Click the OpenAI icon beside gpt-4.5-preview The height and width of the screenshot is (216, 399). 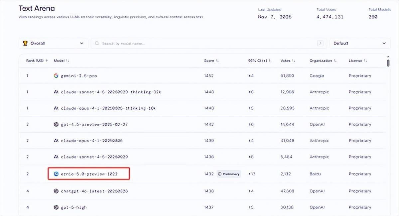[x=56, y=124]
